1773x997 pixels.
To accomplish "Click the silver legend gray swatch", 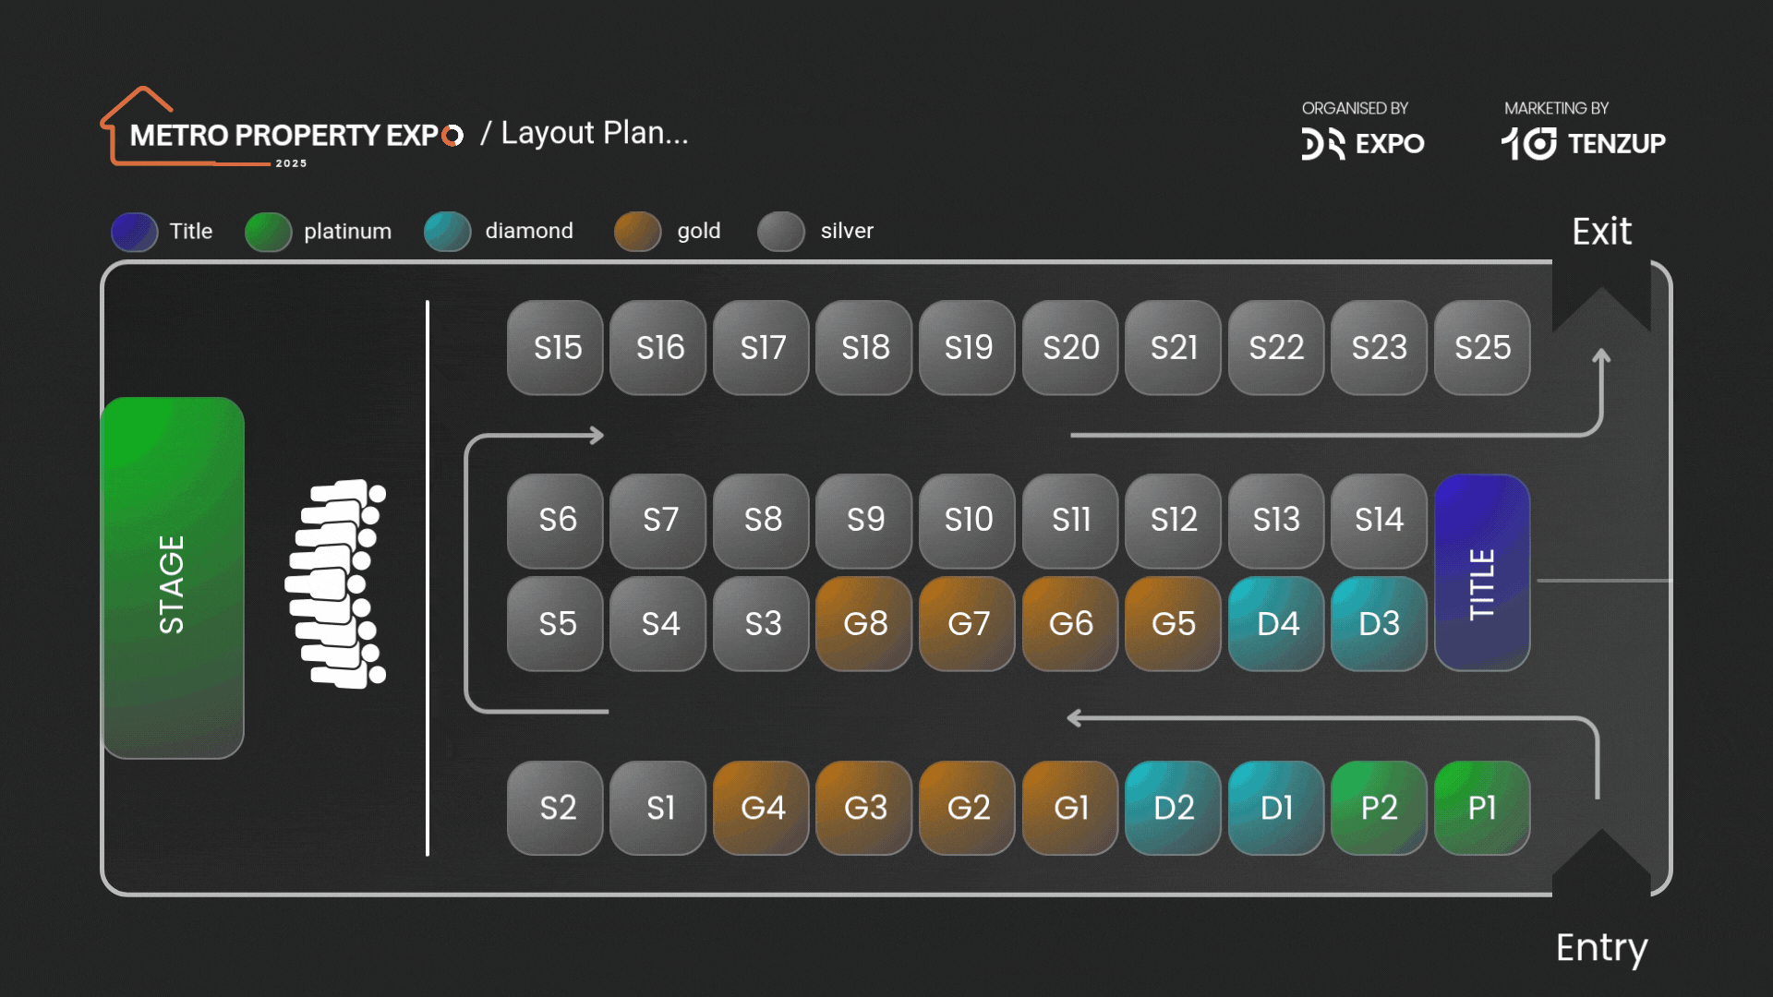I will (x=781, y=232).
